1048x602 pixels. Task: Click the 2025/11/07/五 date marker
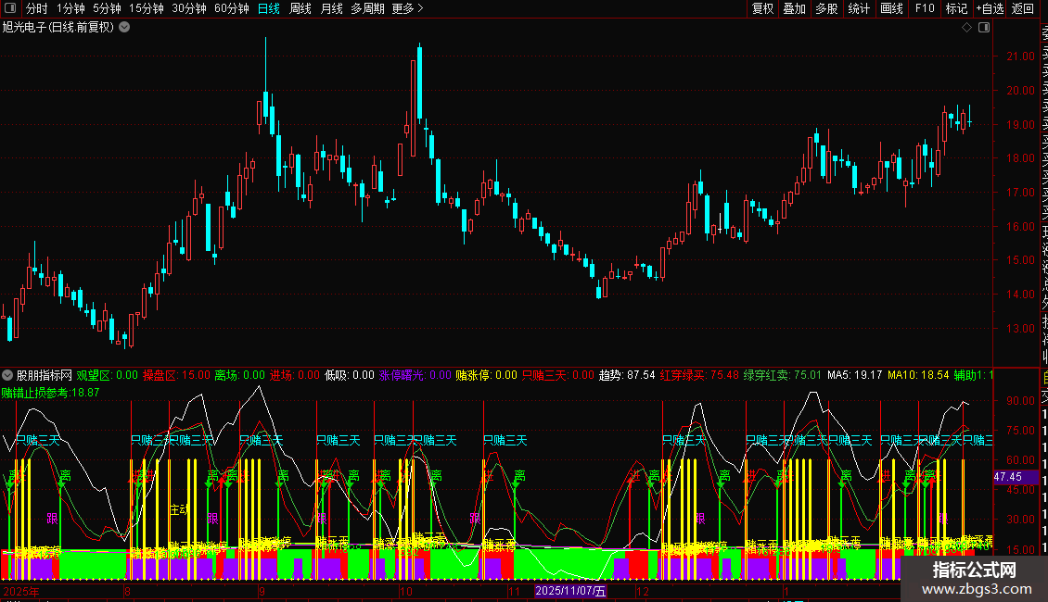pyautogui.click(x=570, y=591)
